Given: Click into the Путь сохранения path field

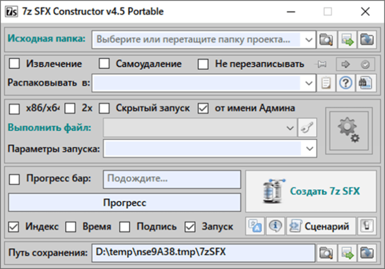Looking at the screenshot, I should (x=203, y=253).
